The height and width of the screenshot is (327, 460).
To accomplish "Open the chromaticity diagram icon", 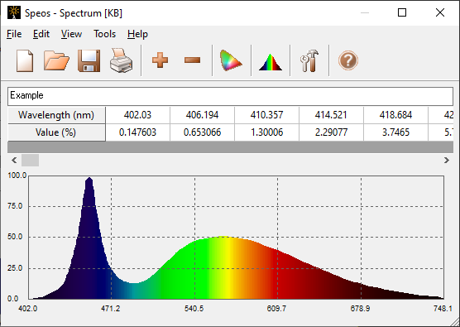I will click(231, 60).
